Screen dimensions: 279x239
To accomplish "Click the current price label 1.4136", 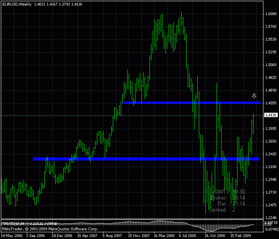I will click(271, 115).
